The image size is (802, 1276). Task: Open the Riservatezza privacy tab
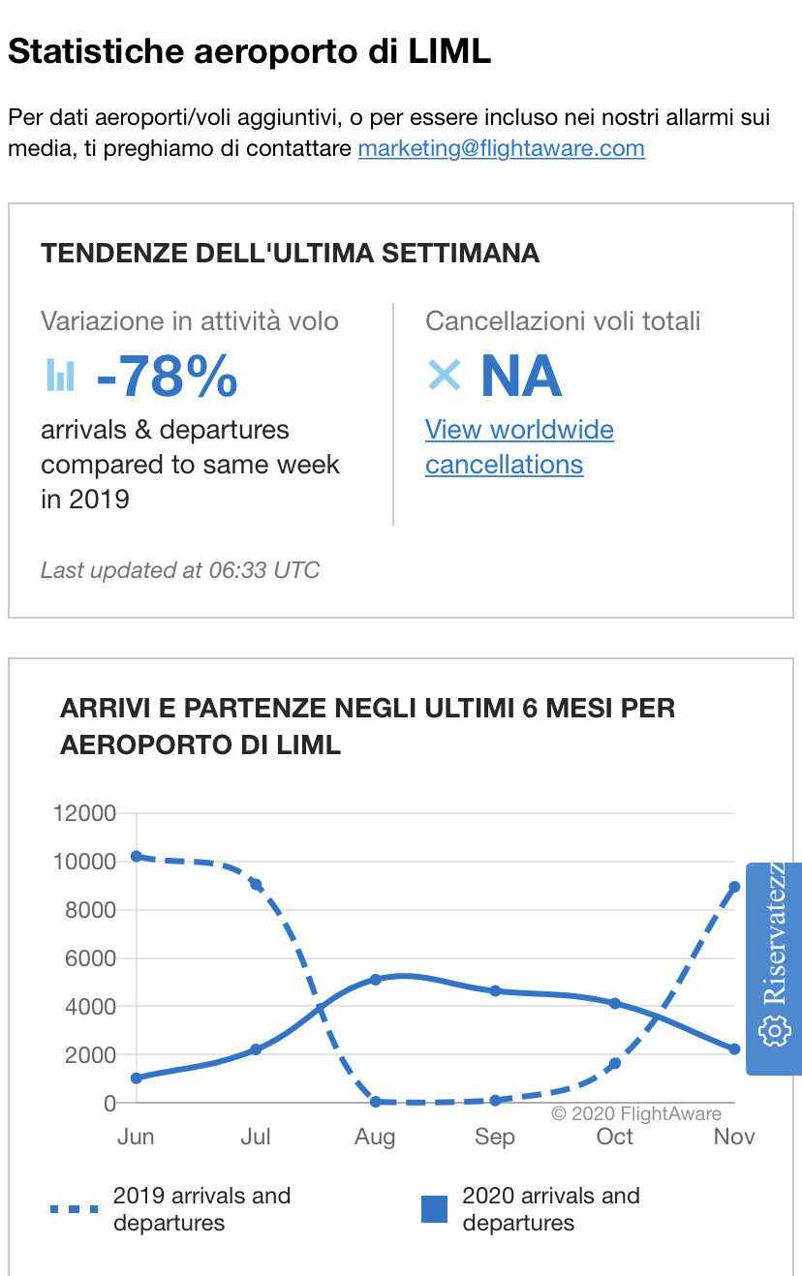click(x=774, y=968)
